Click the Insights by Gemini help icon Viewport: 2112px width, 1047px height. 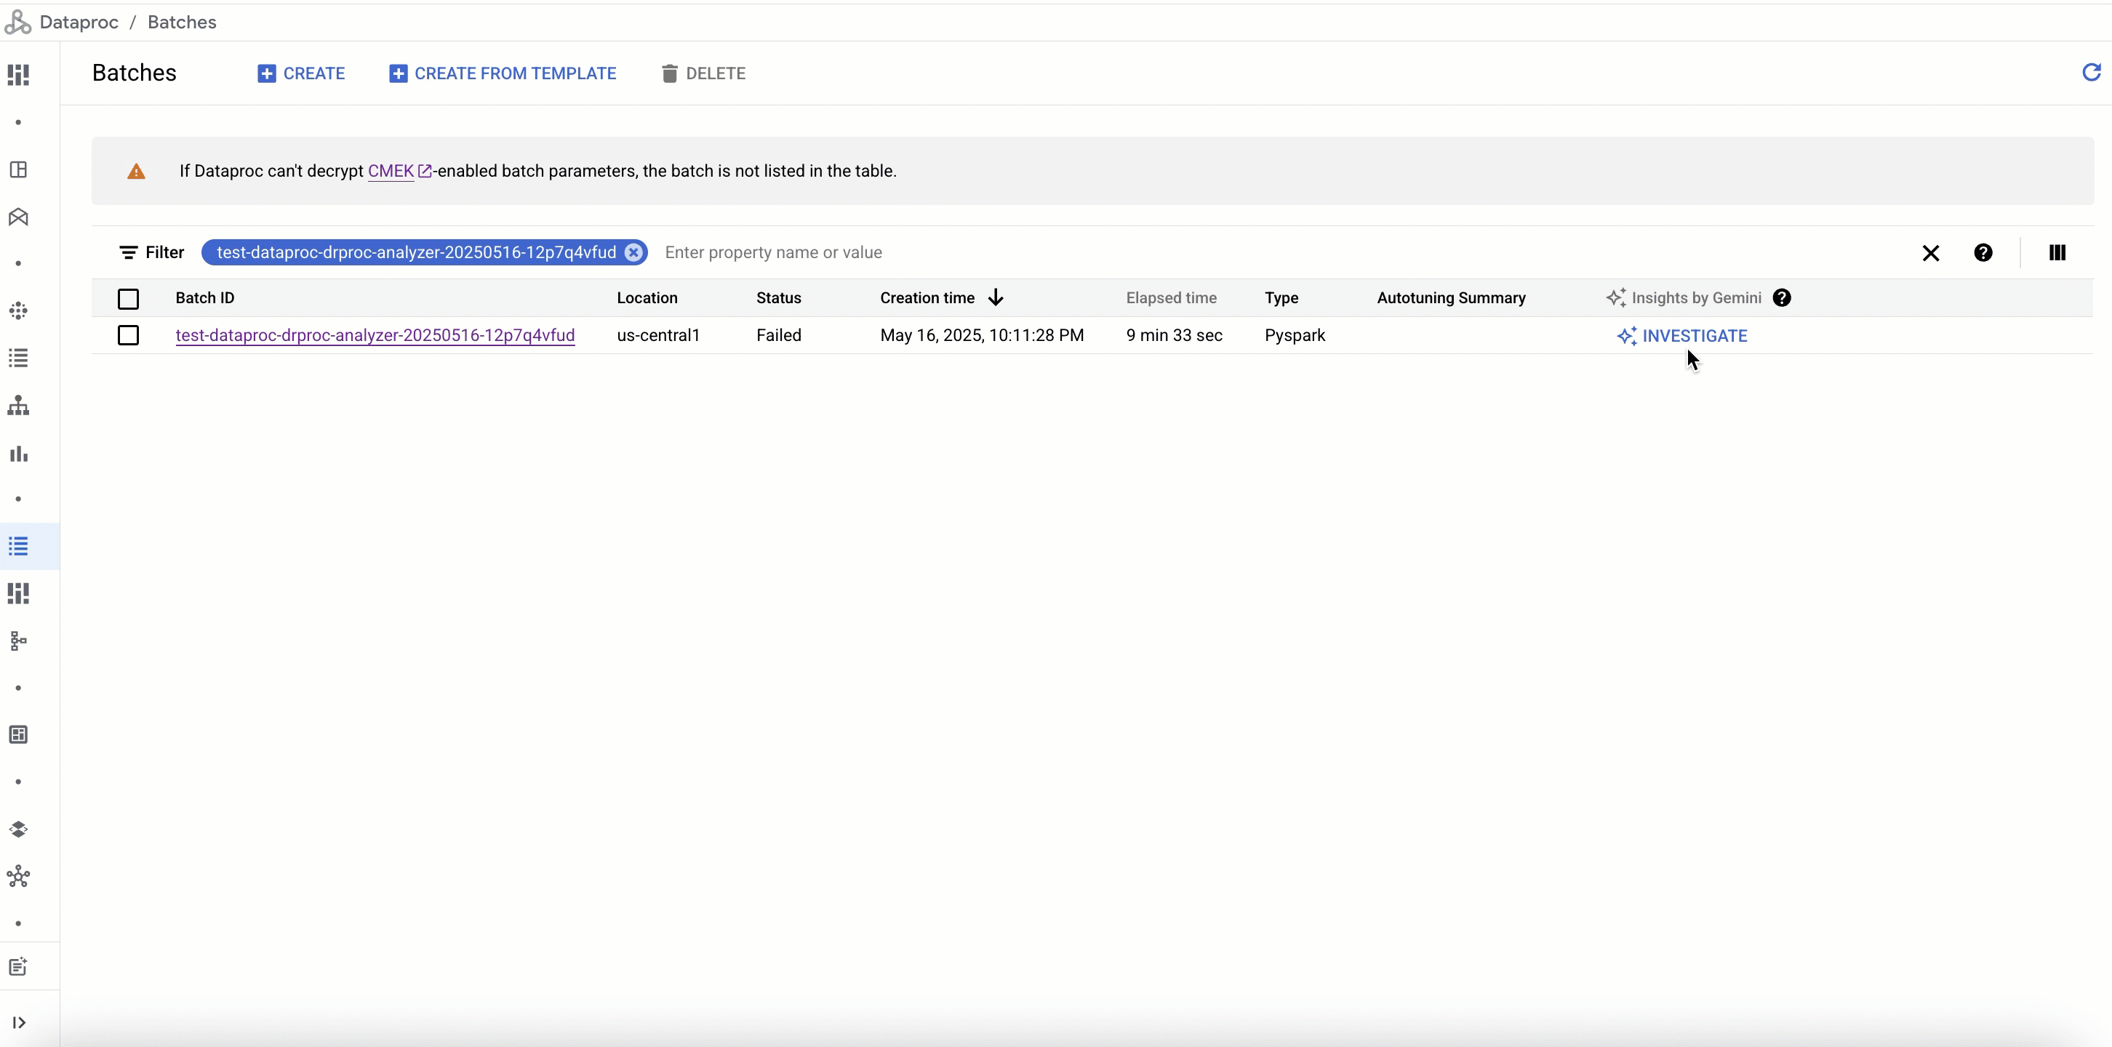pos(1782,297)
